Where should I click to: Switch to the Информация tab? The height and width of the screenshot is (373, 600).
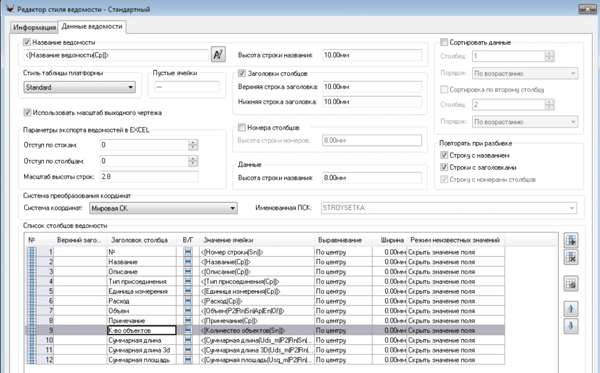coord(34,27)
